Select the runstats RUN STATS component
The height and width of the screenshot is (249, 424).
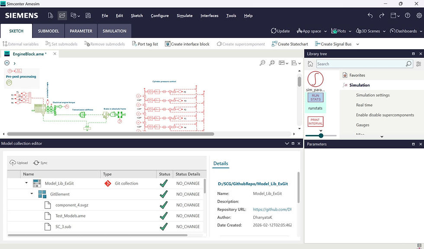(x=315, y=102)
